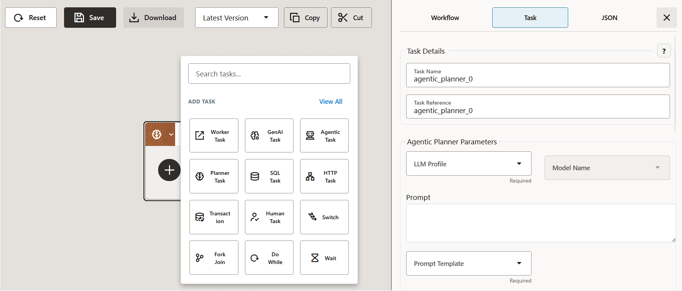
Task: Open the Model Name dropdown
Action: click(x=607, y=167)
